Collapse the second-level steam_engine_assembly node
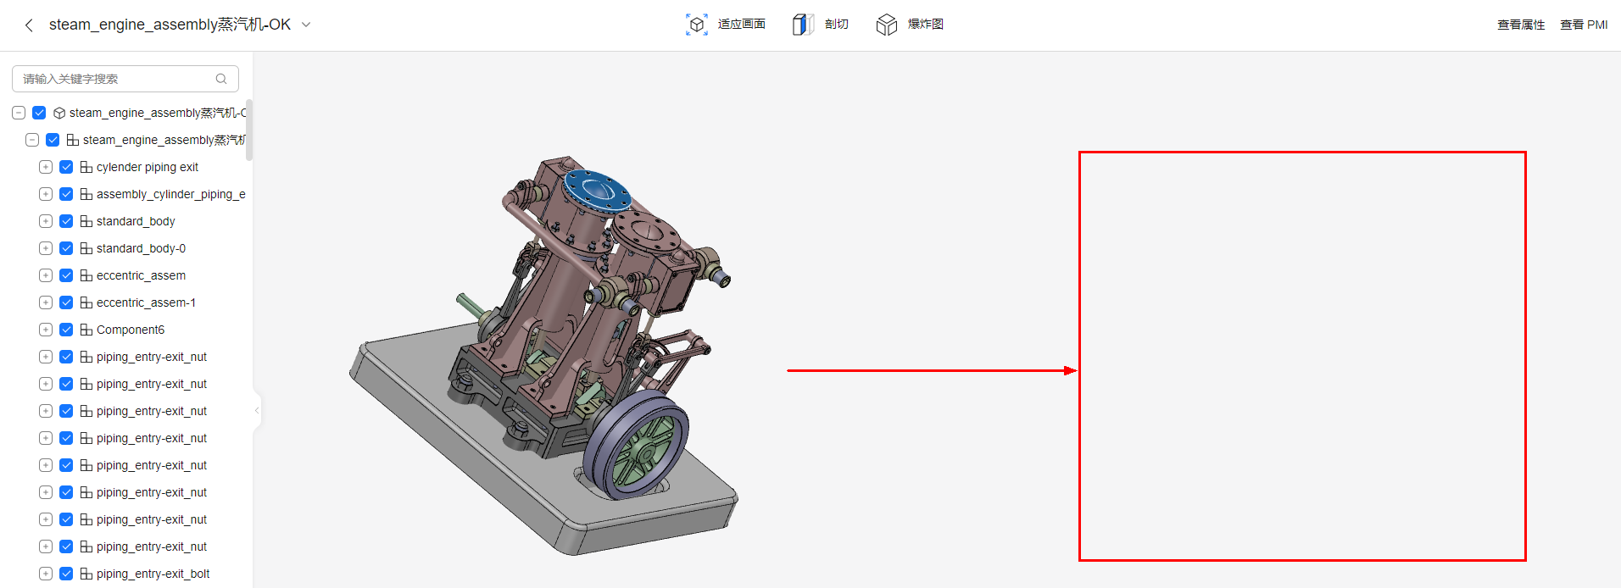This screenshot has height=588, width=1621. 32,140
